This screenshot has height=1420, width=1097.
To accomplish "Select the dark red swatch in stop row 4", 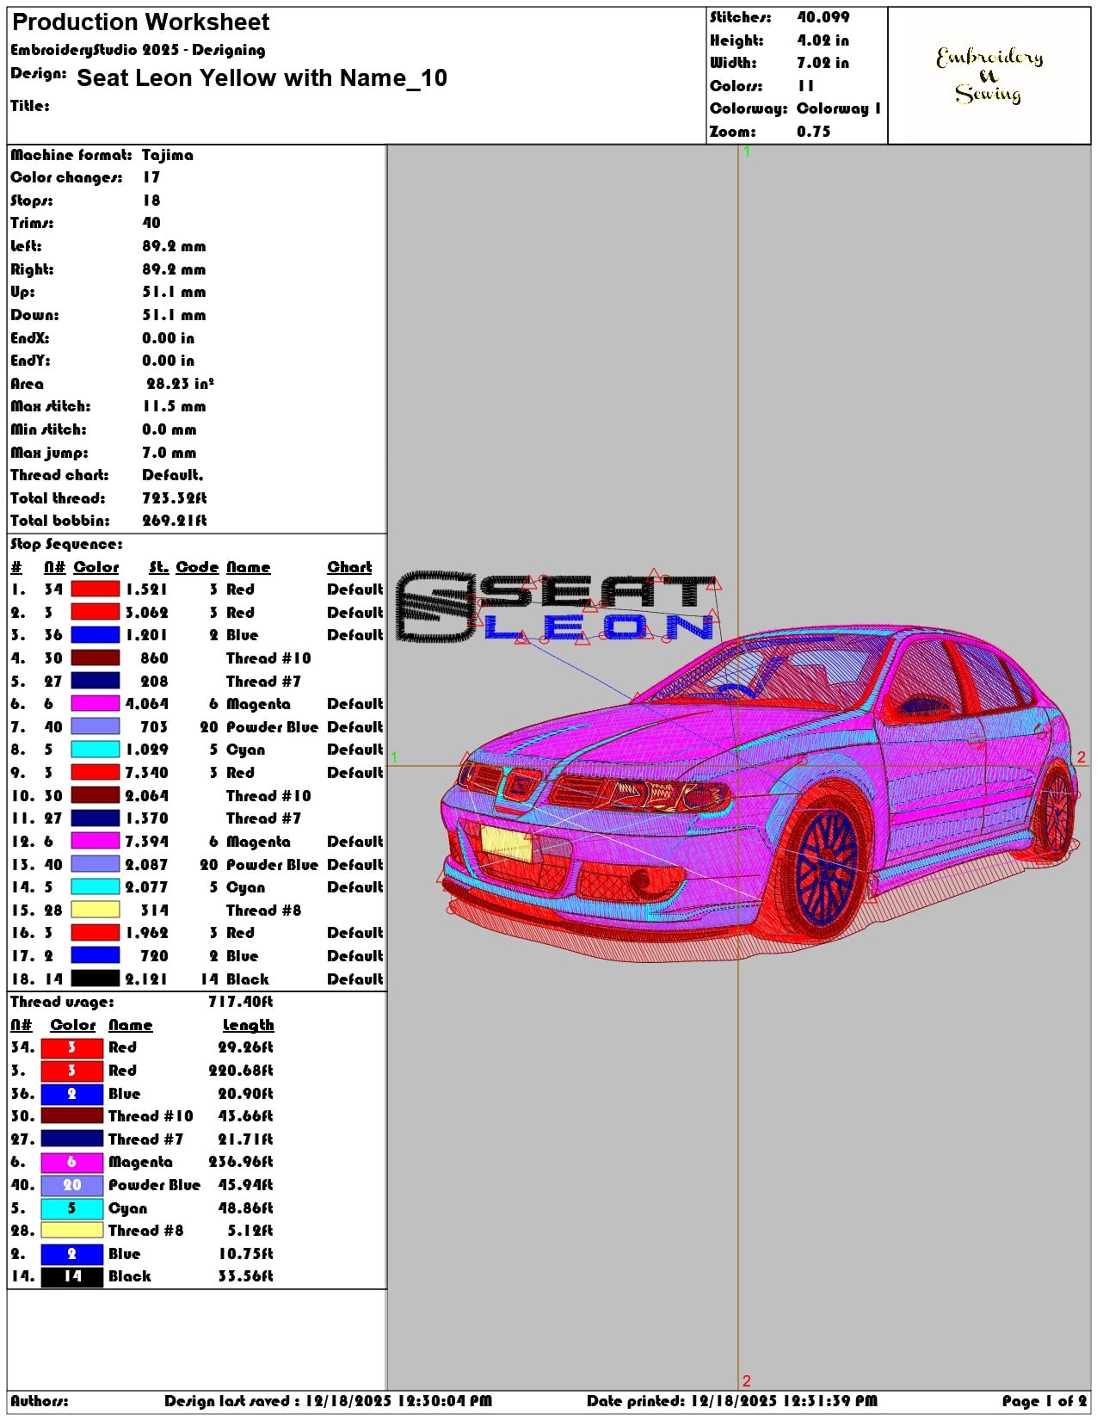I will tap(95, 658).
